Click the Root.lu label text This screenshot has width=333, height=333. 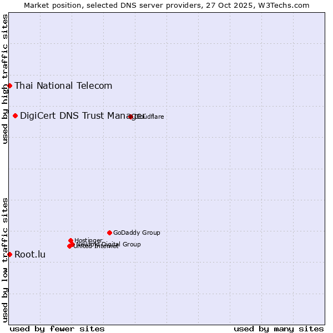click(x=30, y=255)
